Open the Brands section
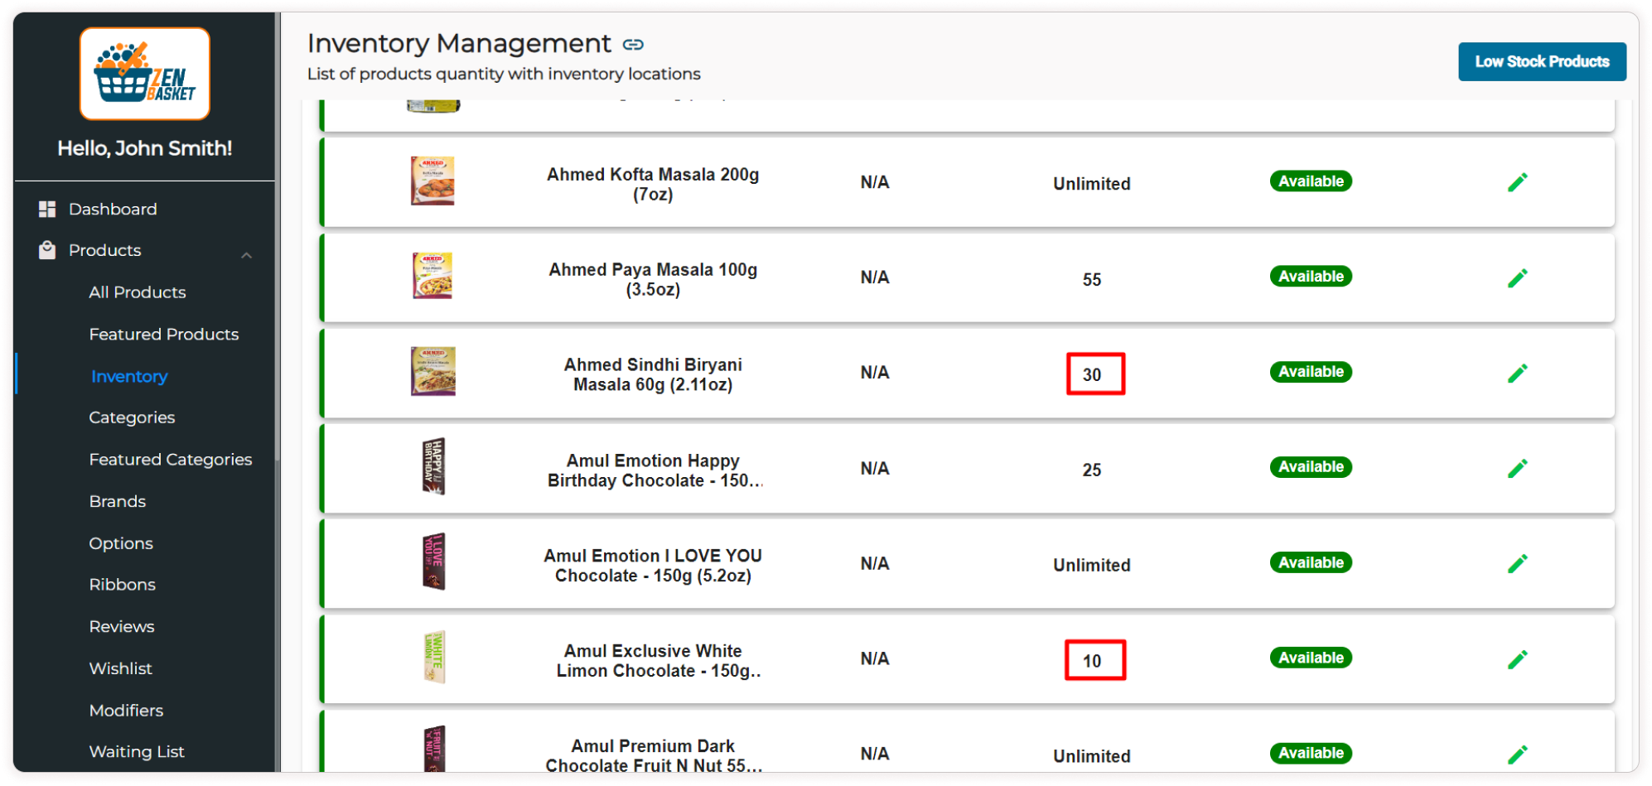 [x=118, y=501]
